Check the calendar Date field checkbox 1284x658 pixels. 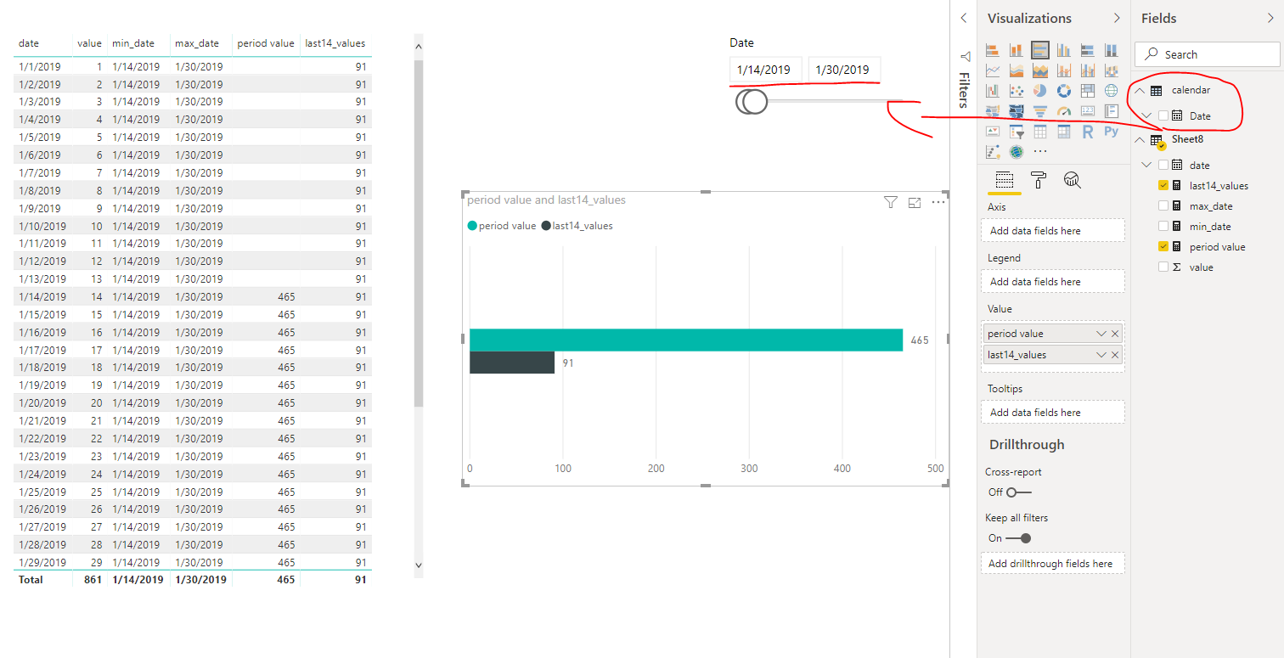tap(1163, 115)
